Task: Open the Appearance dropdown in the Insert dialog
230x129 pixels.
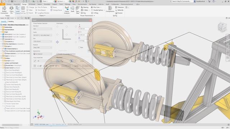Action: coord(42,54)
